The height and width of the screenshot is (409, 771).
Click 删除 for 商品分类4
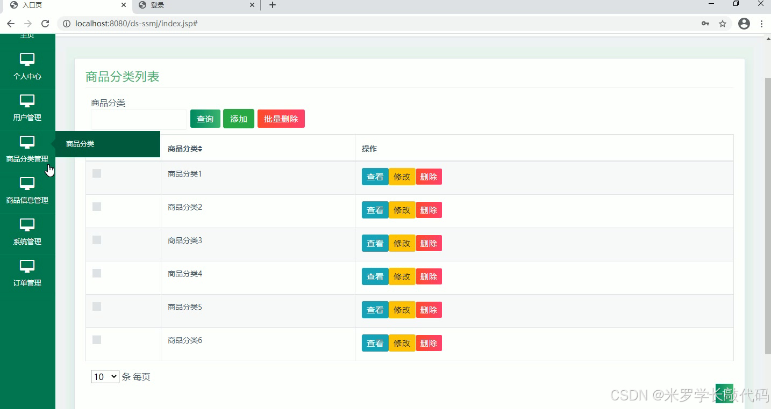click(429, 276)
